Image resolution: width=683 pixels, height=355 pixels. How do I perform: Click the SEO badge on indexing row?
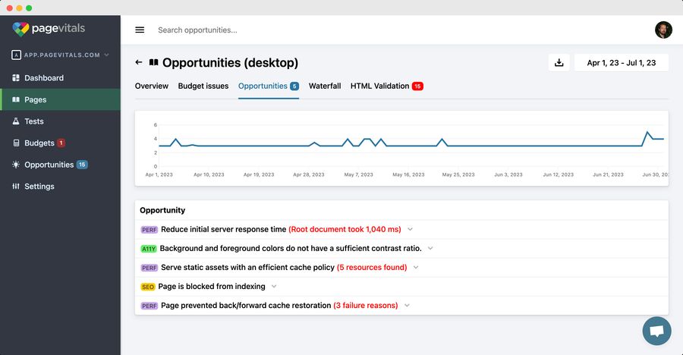148,287
